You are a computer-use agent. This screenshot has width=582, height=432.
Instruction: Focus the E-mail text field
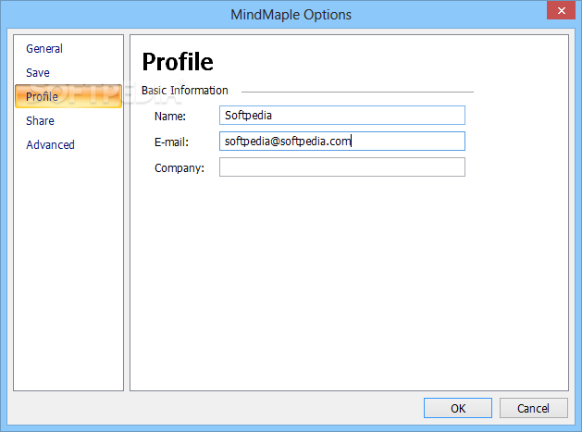click(341, 141)
